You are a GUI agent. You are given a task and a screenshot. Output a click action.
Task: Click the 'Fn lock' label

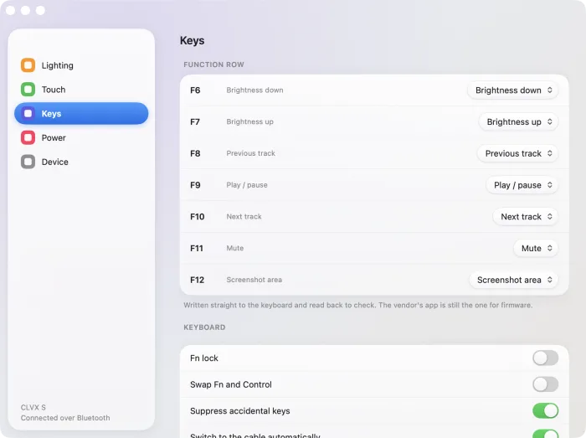click(204, 358)
